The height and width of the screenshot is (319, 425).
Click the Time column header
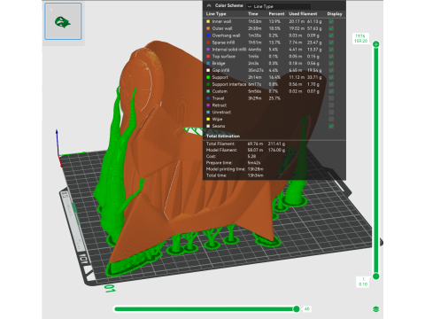pyautogui.click(x=253, y=14)
